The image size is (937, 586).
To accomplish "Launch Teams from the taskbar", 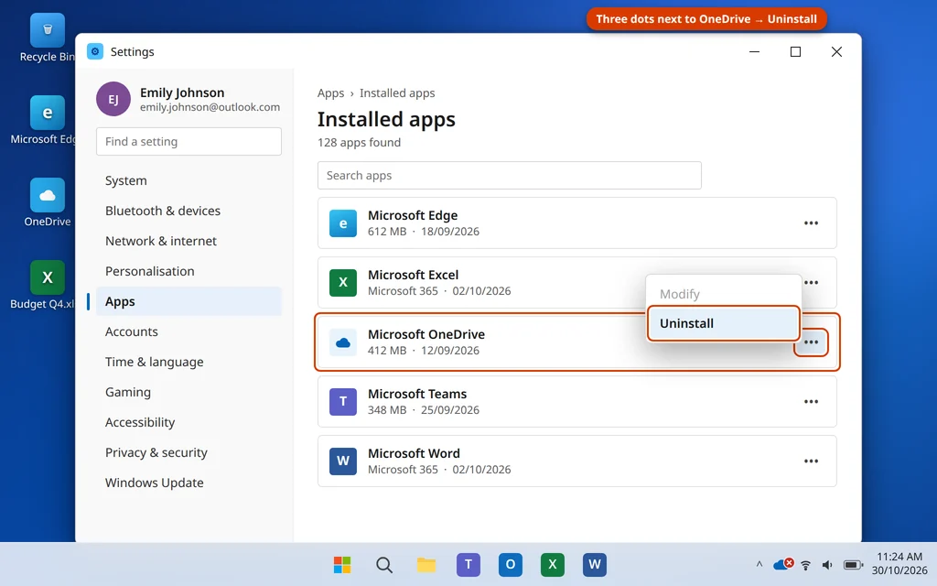I will coord(468,564).
